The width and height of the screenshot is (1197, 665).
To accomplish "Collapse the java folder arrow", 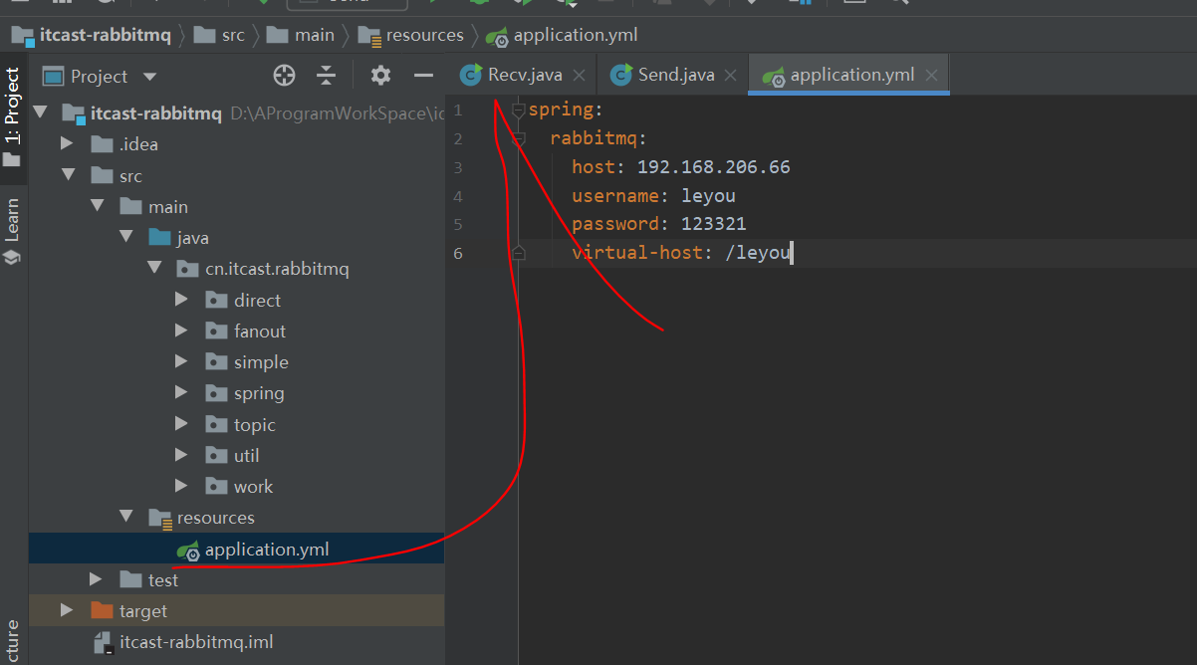I will [x=125, y=238].
